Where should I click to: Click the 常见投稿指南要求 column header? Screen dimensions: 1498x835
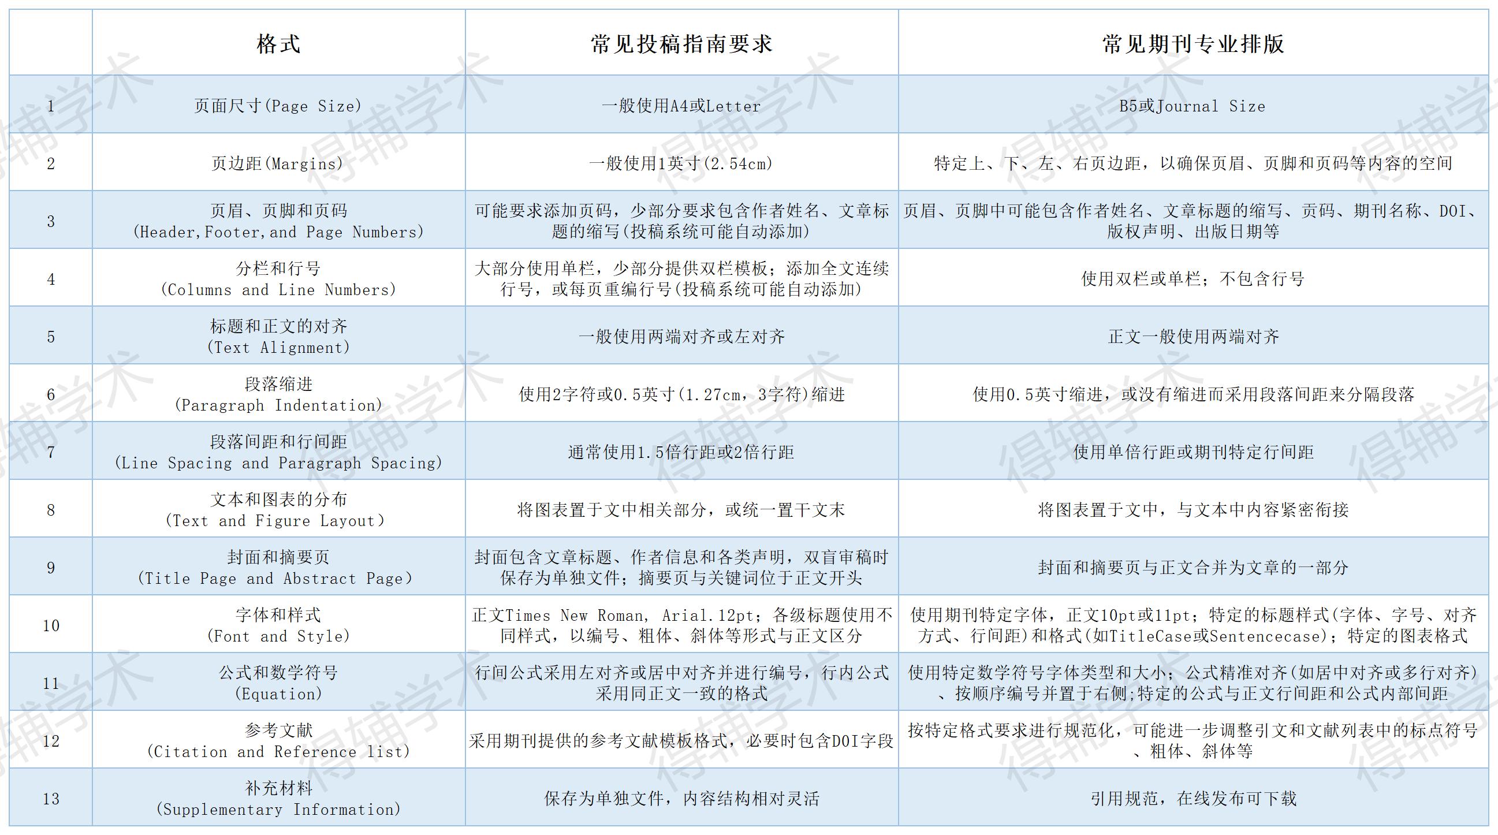click(680, 42)
